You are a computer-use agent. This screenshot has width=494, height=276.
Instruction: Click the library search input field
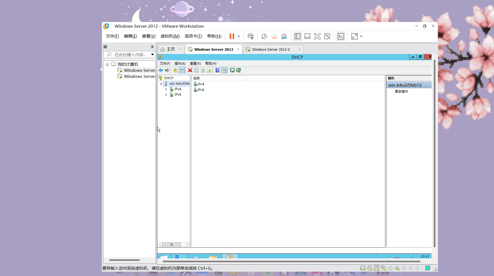pyautogui.click(x=127, y=55)
